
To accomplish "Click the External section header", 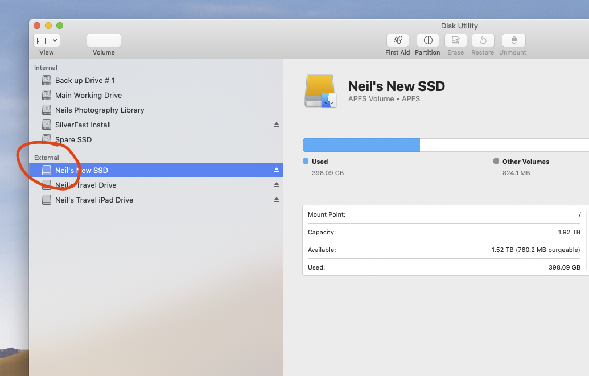I will click(47, 158).
